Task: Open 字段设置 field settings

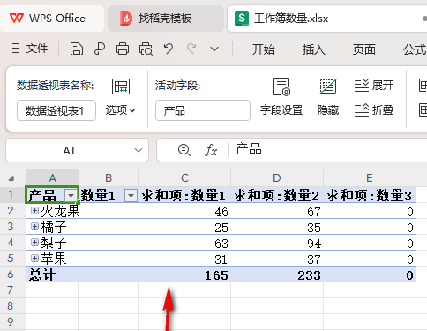Action: pos(281,97)
